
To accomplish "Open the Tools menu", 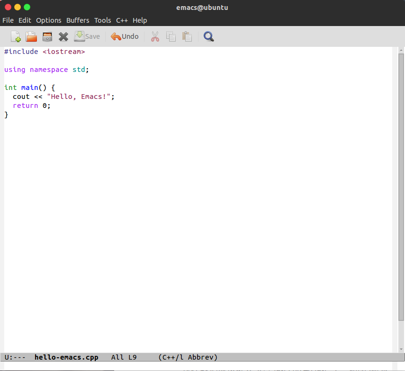I will [102, 20].
